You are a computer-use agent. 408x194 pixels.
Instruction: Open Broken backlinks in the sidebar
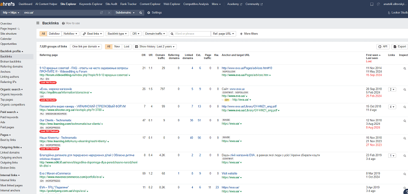point(10,62)
